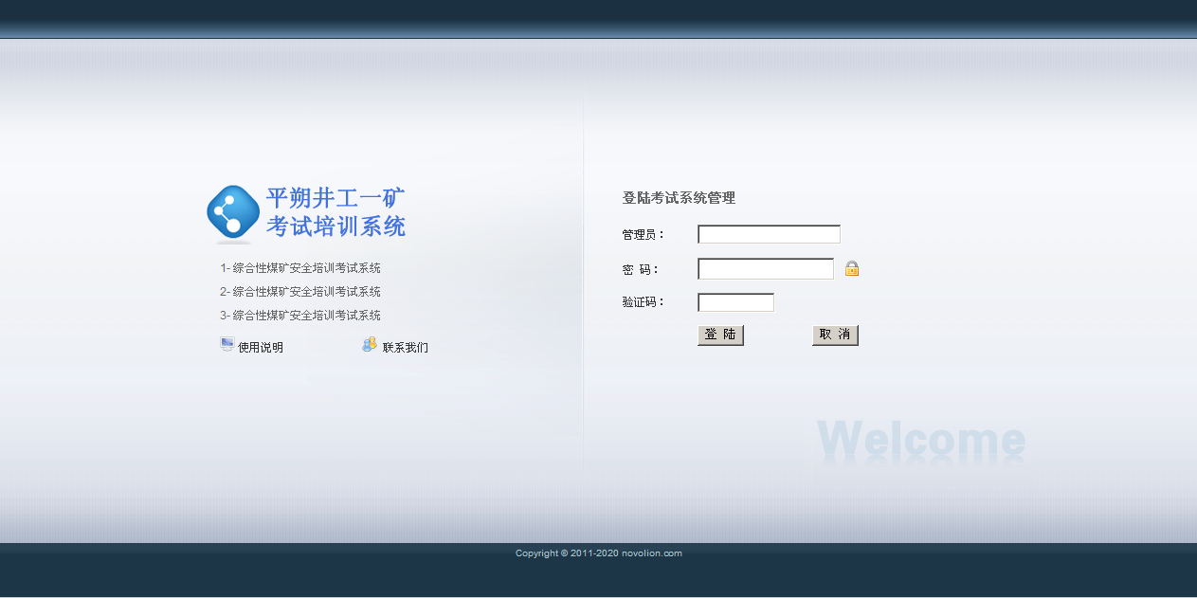
Task: Focus the 管理员 input field
Action: click(x=769, y=234)
